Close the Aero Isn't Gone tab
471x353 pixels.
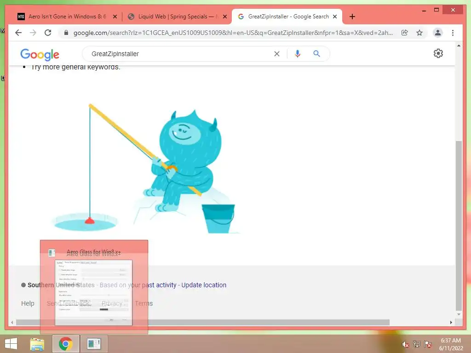point(115,17)
